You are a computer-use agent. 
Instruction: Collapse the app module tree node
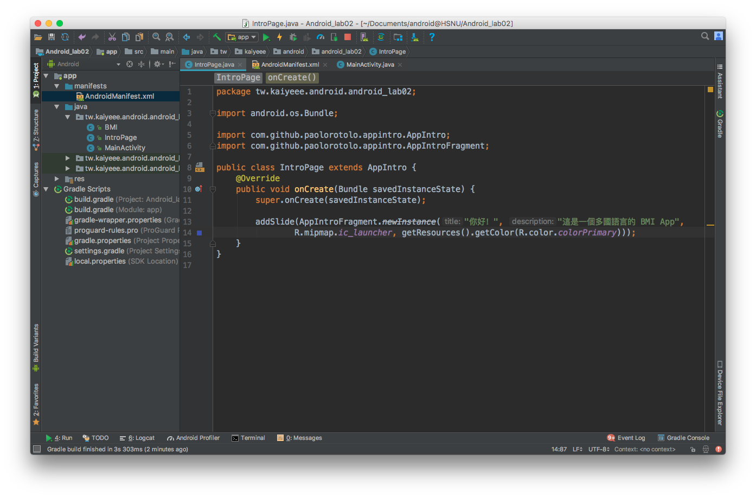pyautogui.click(x=46, y=76)
